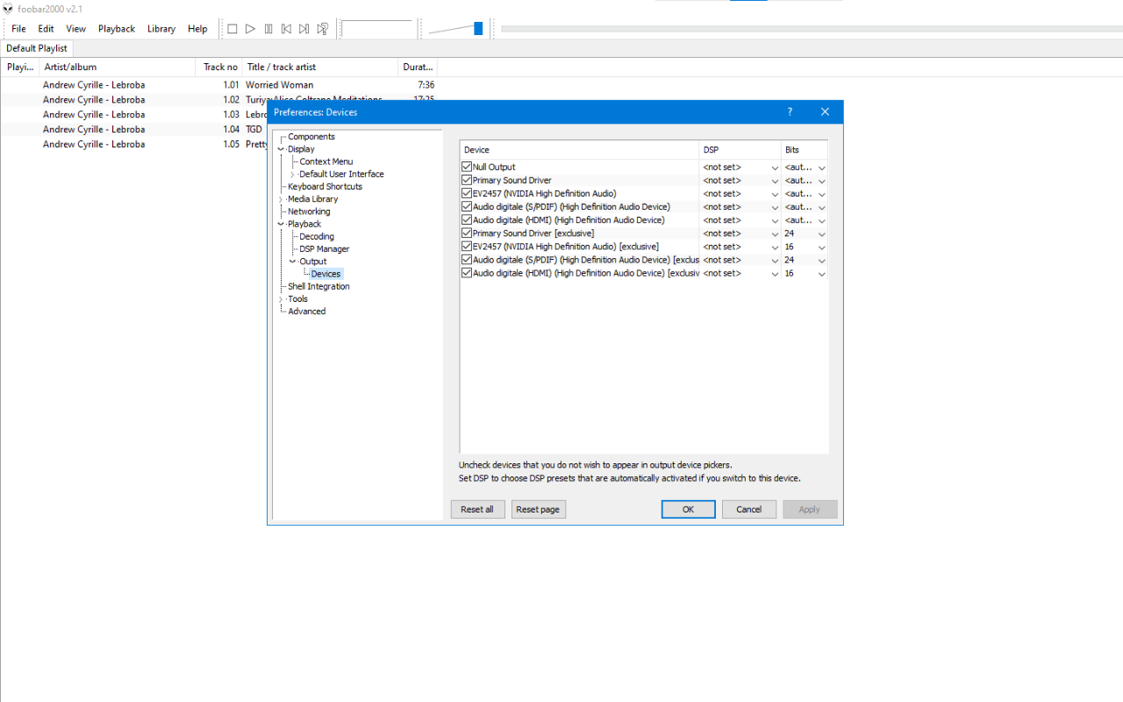Uncheck the first Primary Sound Driver device
Image resolution: width=1123 pixels, height=702 pixels.
click(x=467, y=180)
